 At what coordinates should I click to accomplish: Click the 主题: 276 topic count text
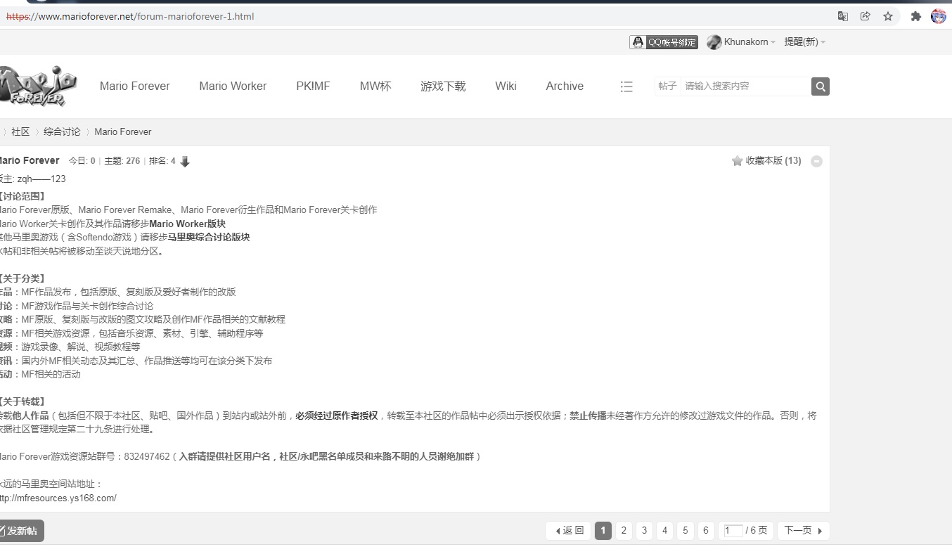(122, 161)
